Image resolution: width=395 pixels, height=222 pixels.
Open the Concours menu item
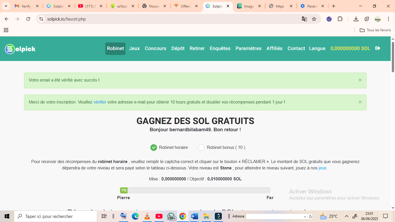point(156,49)
